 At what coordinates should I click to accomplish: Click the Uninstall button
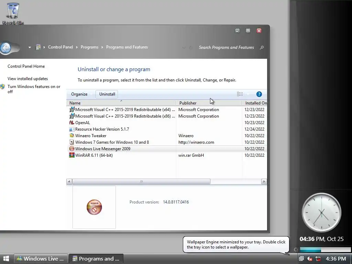[x=107, y=94]
